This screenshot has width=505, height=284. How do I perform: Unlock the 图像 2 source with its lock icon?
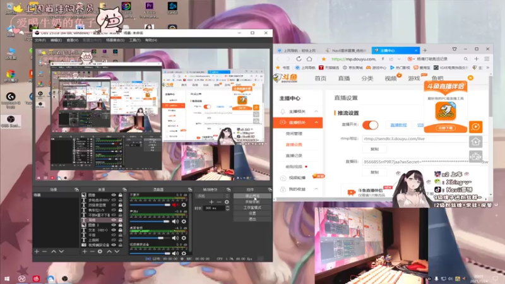pos(120,225)
